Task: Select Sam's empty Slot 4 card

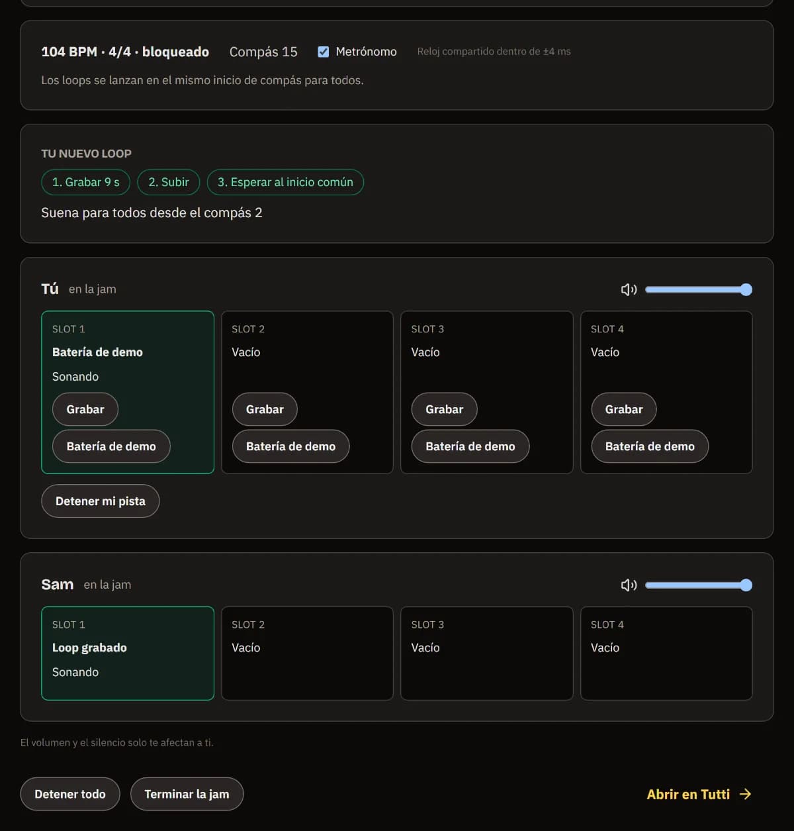Action: tap(666, 654)
